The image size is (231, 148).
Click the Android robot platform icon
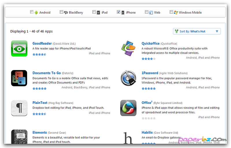click(36, 12)
